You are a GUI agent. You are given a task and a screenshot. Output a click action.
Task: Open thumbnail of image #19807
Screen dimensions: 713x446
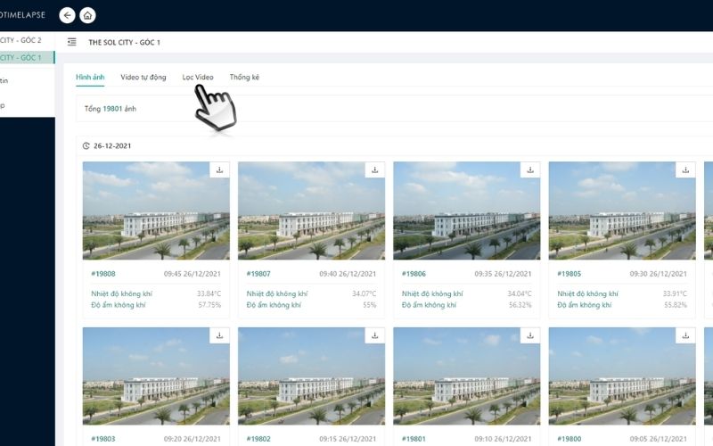pos(311,211)
